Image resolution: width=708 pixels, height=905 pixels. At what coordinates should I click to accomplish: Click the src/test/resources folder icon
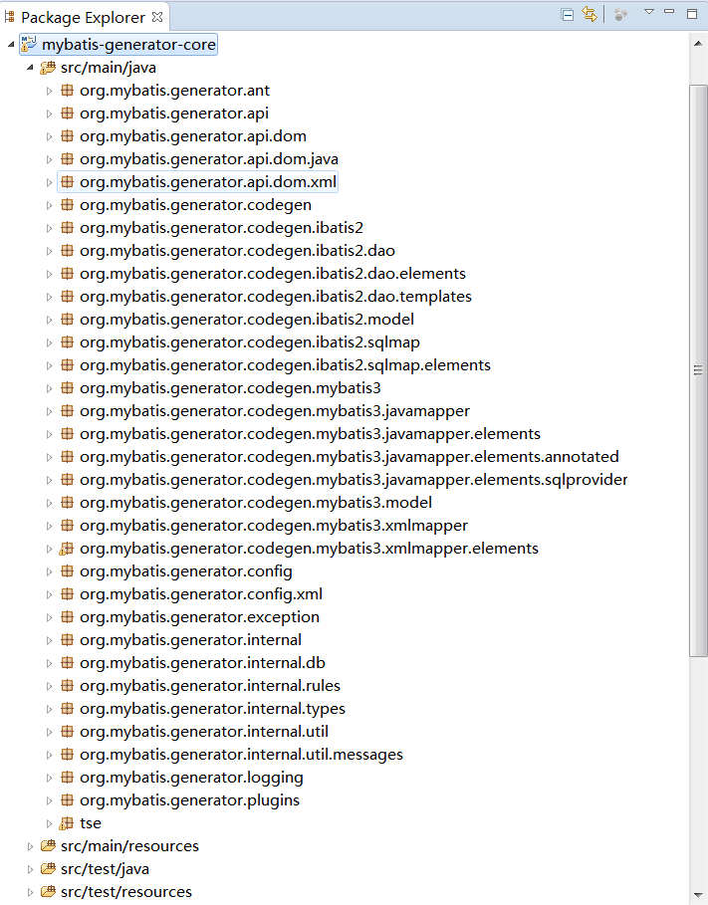click(x=48, y=892)
